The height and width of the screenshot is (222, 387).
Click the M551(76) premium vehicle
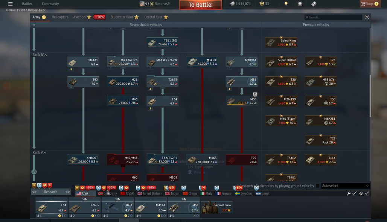click(321, 81)
